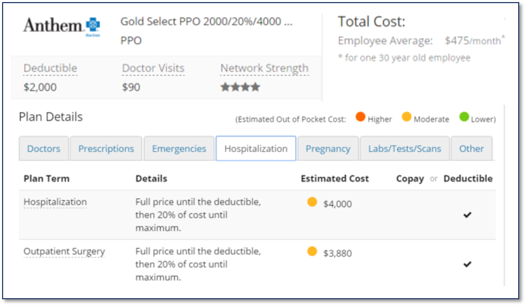This screenshot has height=306, width=526.
Task: Open the Labs/Tests/Scans tab
Action: click(x=405, y=149)
